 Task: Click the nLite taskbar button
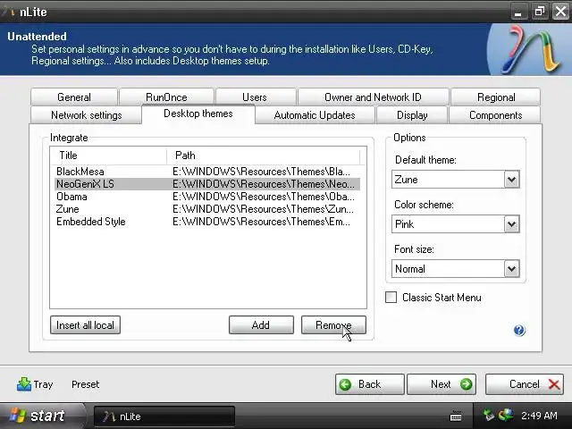point(164,416)
